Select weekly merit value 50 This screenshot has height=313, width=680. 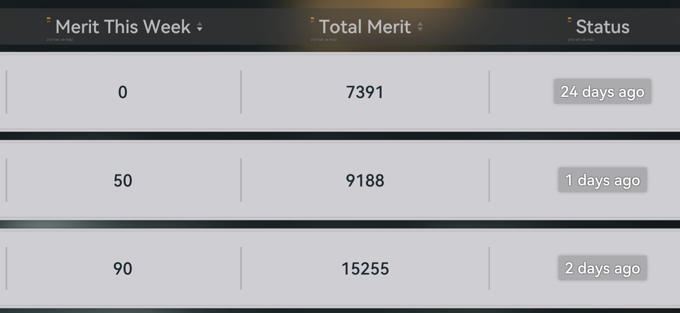coord(123,180)
